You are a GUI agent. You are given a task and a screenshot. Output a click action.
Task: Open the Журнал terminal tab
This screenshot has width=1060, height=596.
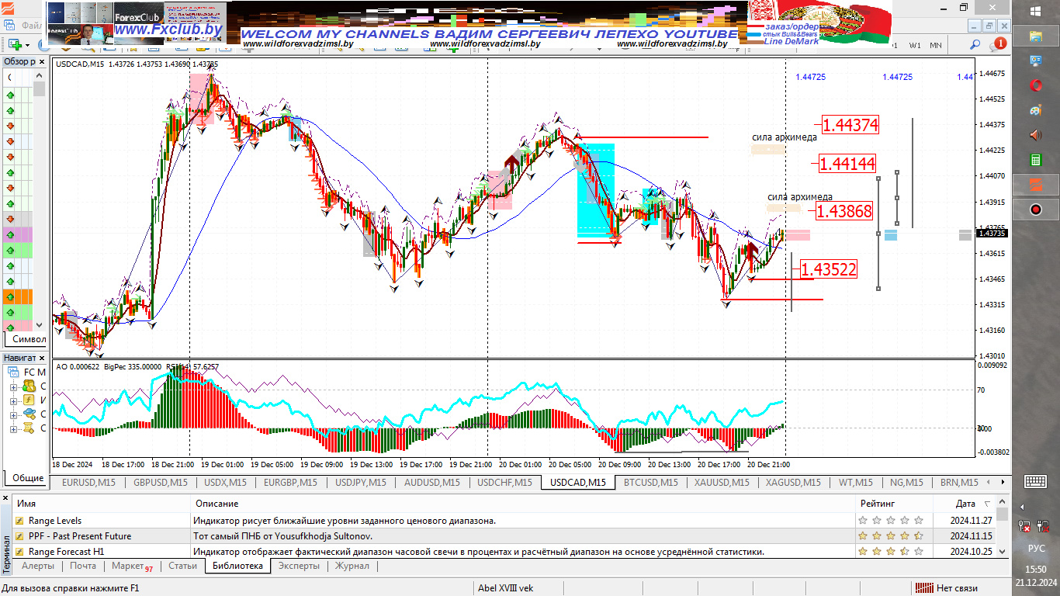point(352,566)
